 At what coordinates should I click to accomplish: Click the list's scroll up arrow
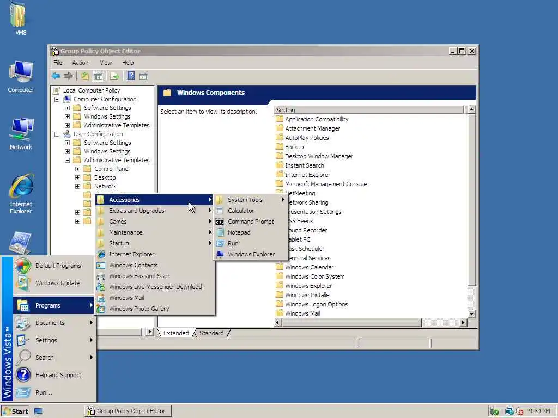point(471,110)
